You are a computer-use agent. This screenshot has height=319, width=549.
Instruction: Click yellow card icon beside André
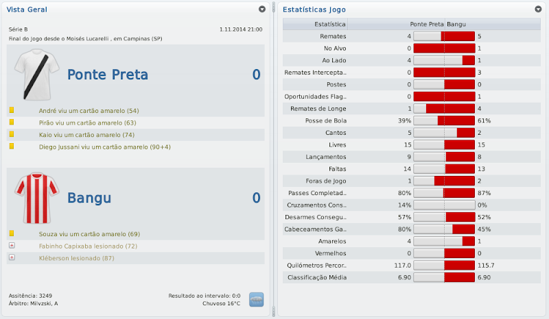click(x=12, y=110)
